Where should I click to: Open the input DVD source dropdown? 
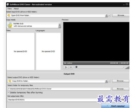(57, 15)
